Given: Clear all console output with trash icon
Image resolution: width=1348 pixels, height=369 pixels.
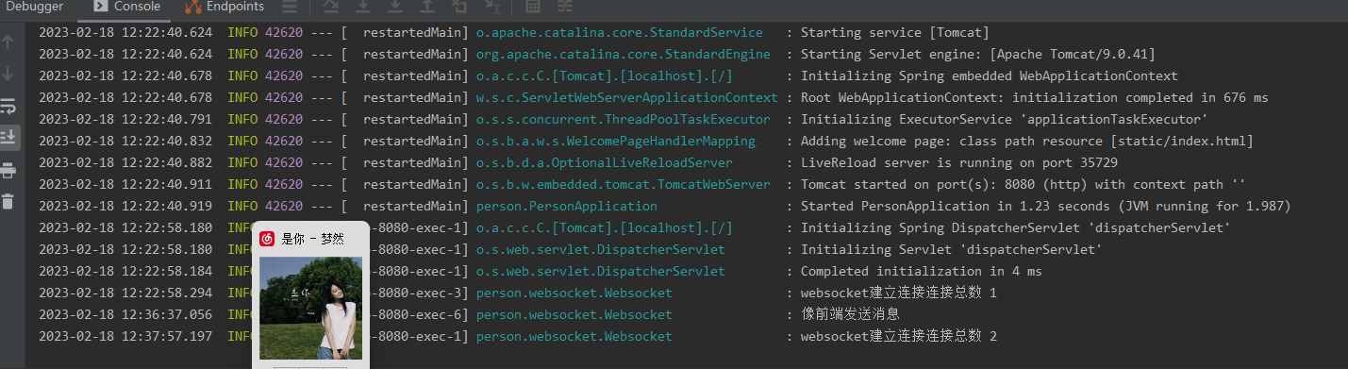Looking at the screenshot, I should 8,201.
